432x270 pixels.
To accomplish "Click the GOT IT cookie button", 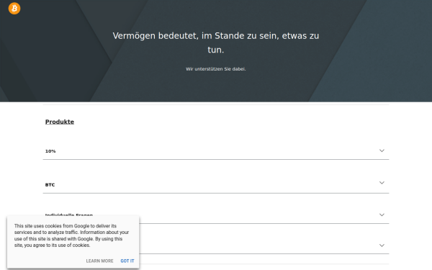I will point(127,261).
